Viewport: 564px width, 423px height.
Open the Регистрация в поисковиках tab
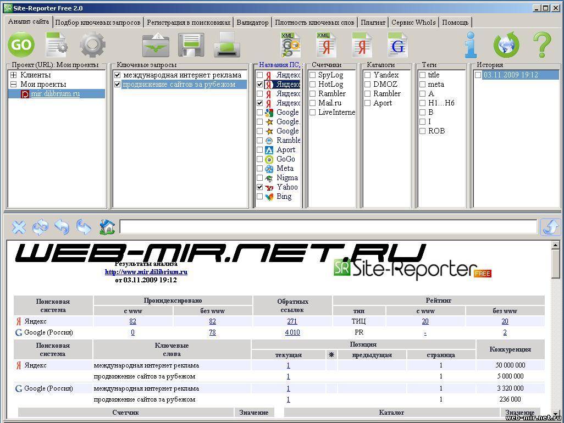189,23
